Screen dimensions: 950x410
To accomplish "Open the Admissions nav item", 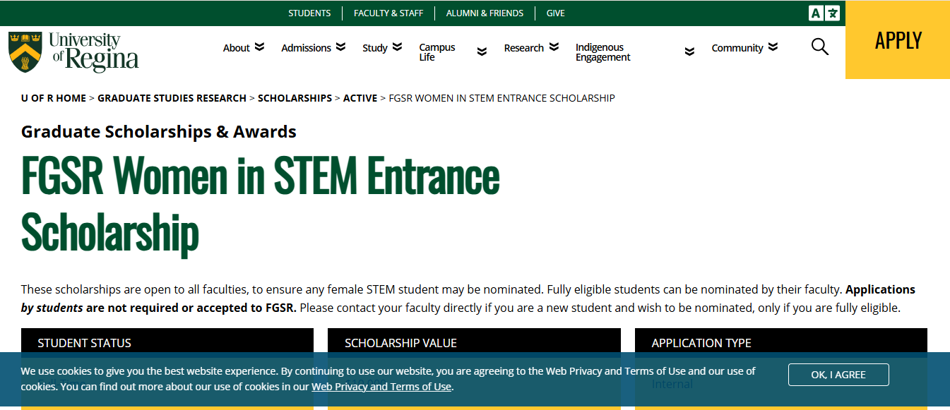I will [306, 48].
